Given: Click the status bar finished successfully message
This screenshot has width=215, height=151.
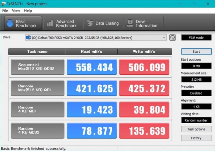Looking at the screenshot, I should (x=34, y=149).
